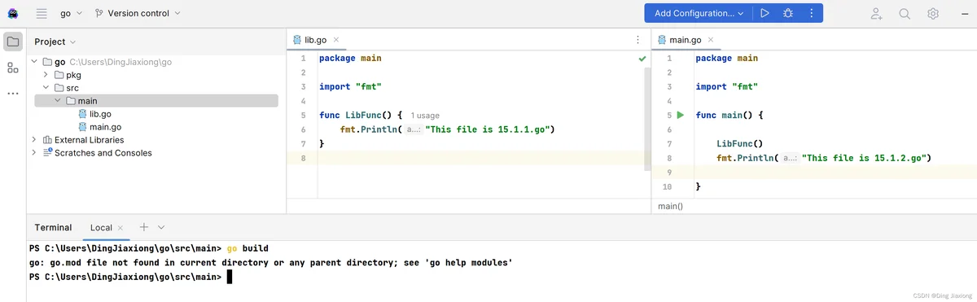Click the package main line in main.go

tap(727, 59)
